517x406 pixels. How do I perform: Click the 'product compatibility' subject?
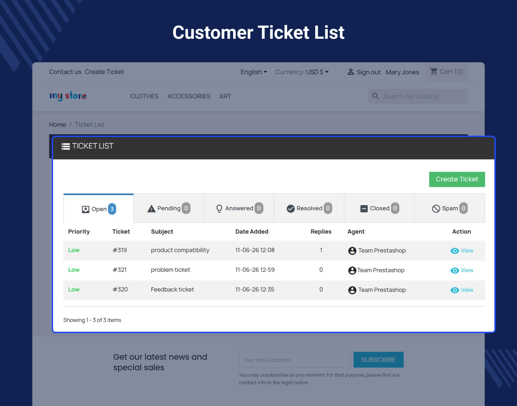point(180,250)
